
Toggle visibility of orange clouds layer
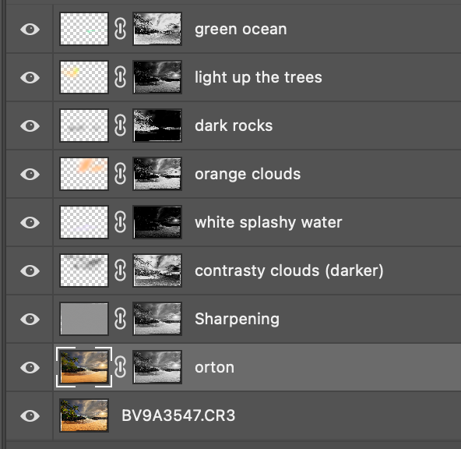pos(30,174)
